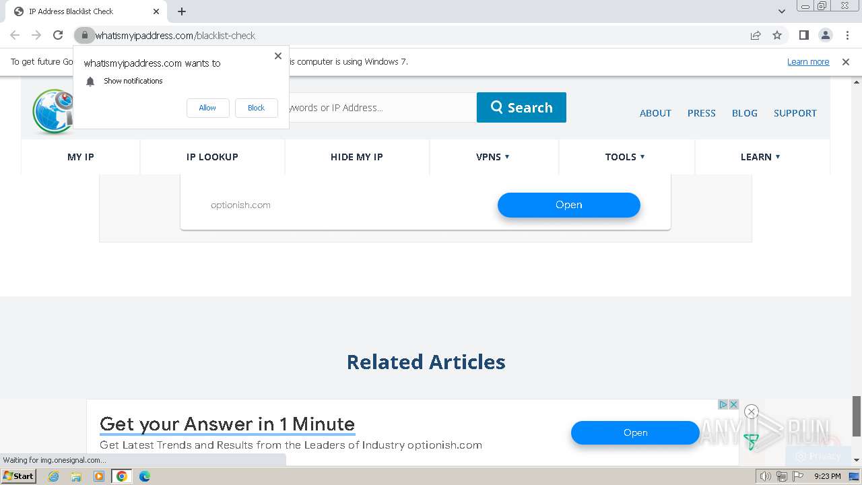This screenshot has height=485, width=862.
Task: Open the Get your Answer in 1 Minute headline
Action: click(227, 424)
